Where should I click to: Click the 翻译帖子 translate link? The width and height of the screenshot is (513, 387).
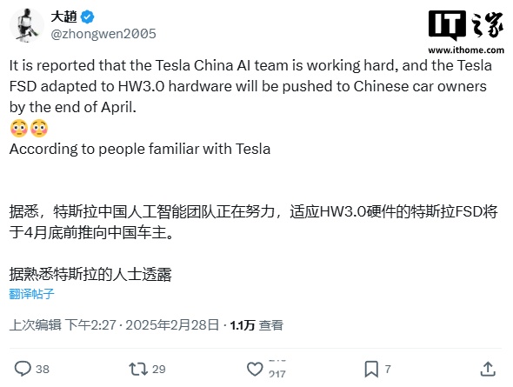[x=31, y=294]
